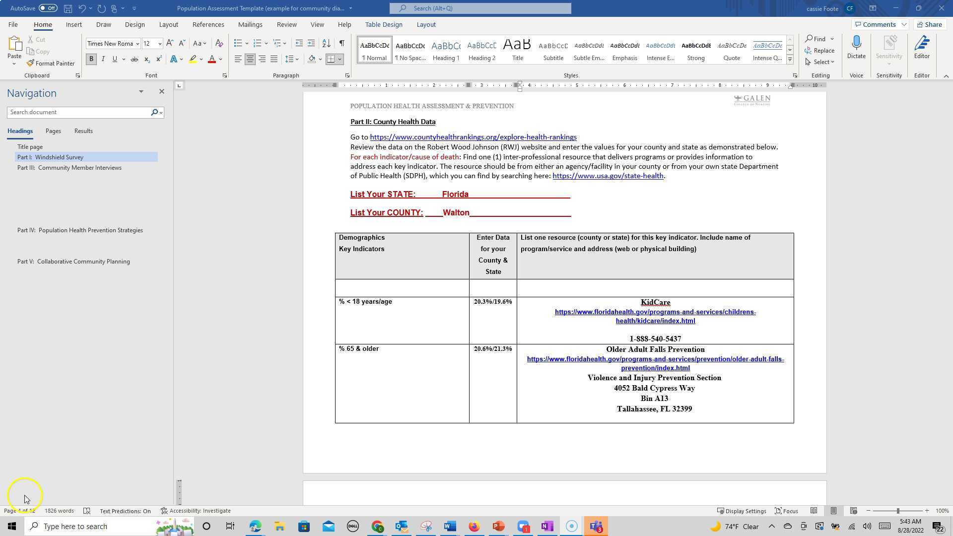Clear all formatting on selected text
This screenshot has width=953, height=536.
coord(219,43)
